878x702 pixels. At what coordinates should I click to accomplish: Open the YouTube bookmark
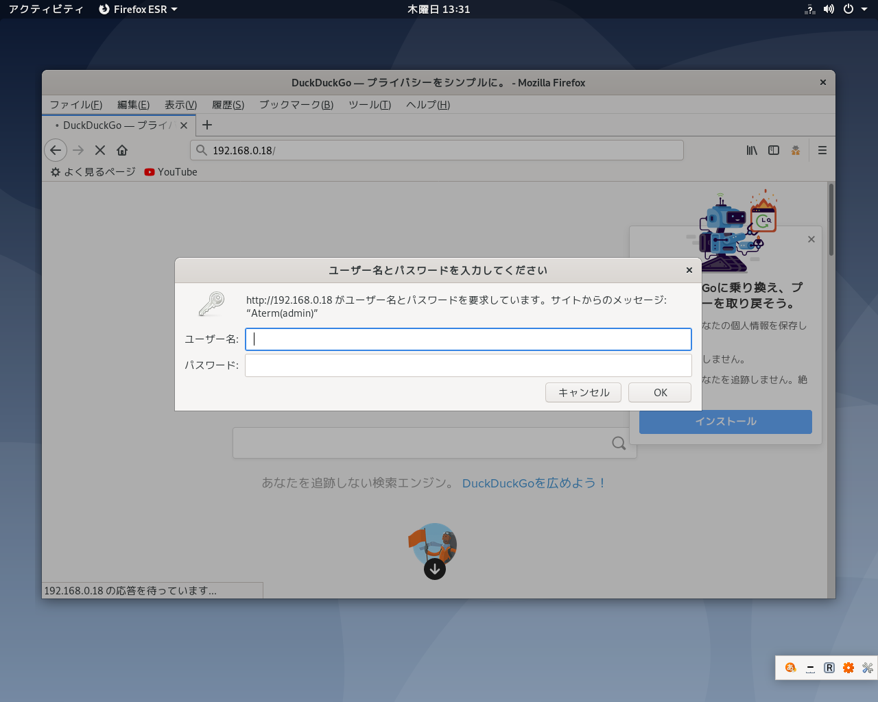171,172
